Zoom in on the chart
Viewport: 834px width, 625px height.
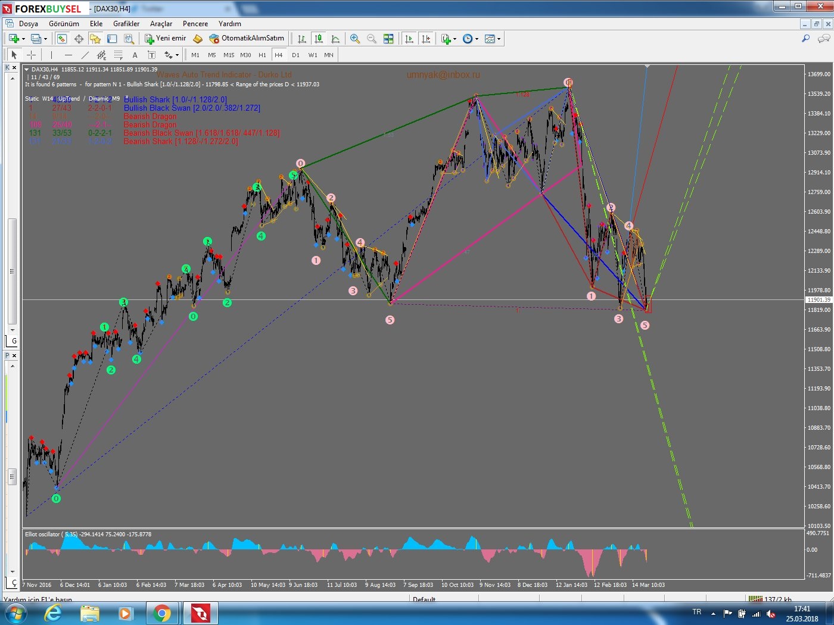click(x=354, y=39)
